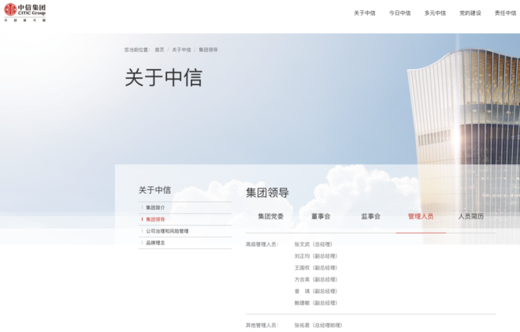Click the name 张佑君（总经理助理）
This screenshot has width=520, height=332.
(x=318, y=325)
